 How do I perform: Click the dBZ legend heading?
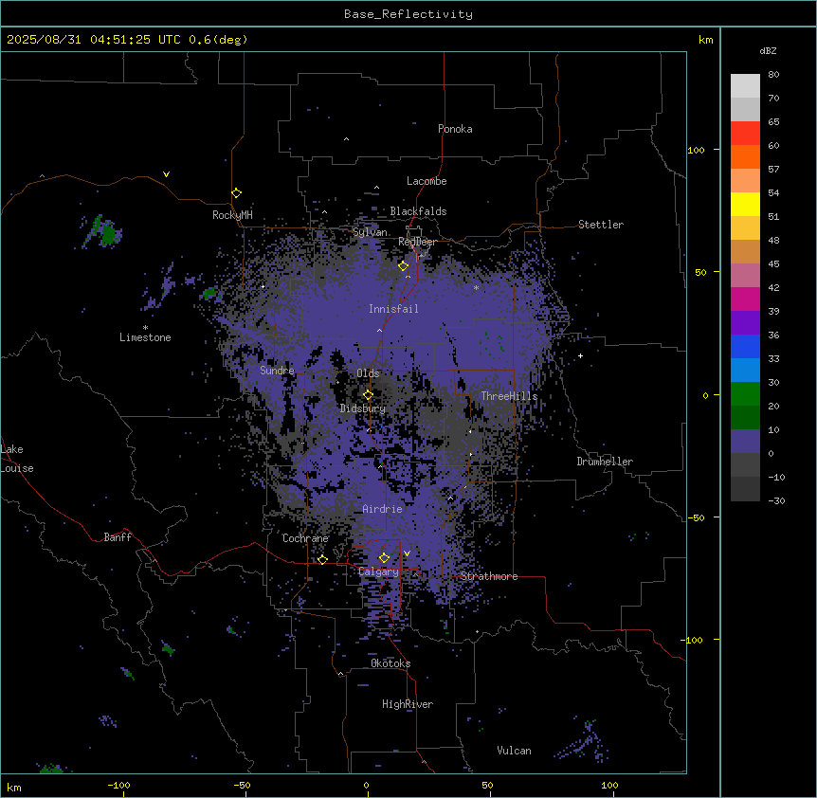[x=768, y=51]
